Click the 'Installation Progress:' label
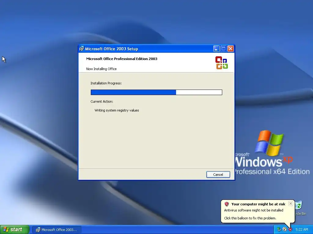 (106, 83)
